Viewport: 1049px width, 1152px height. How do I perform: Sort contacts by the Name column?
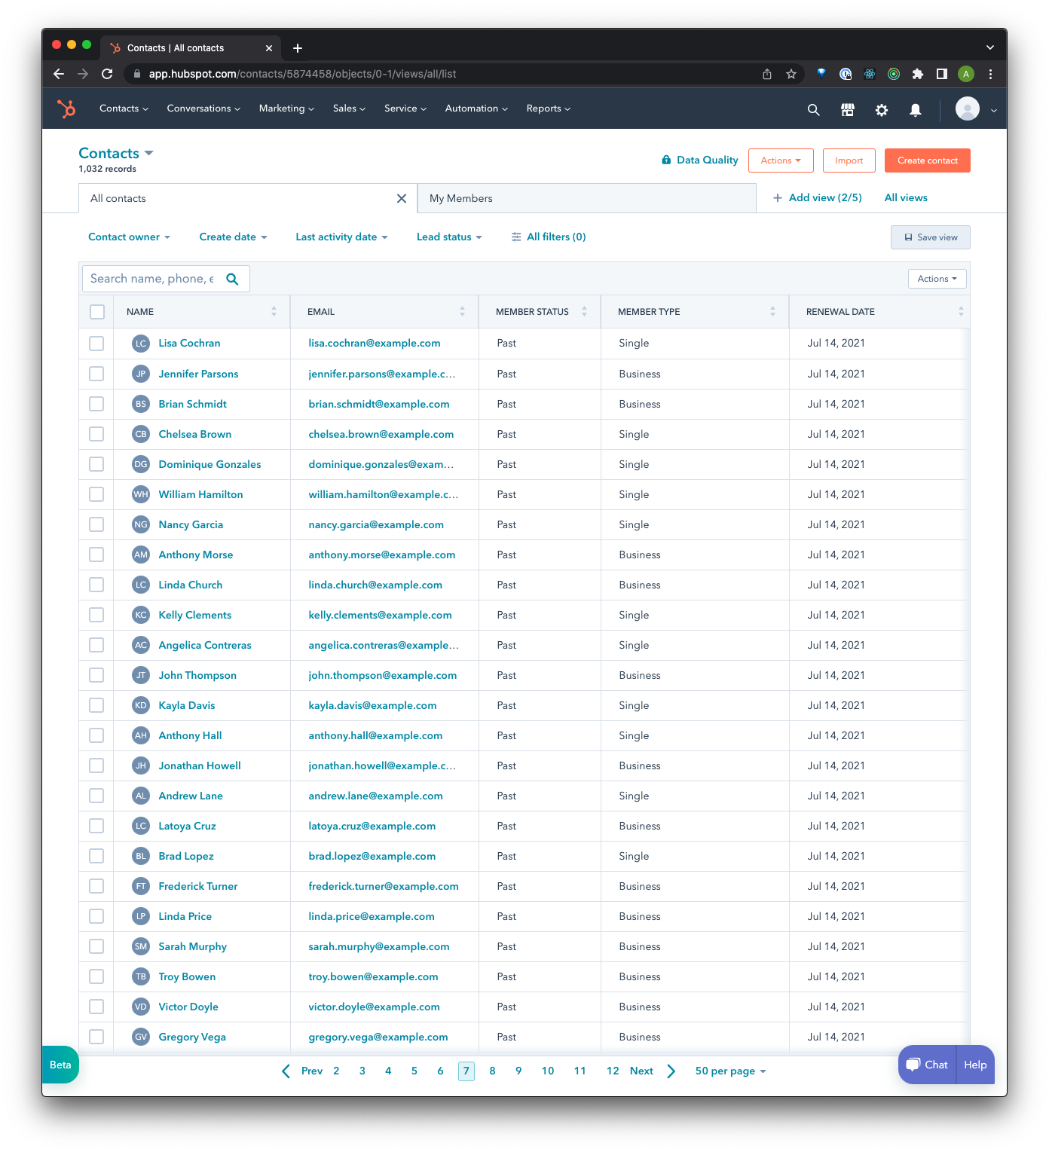(274, 311)
